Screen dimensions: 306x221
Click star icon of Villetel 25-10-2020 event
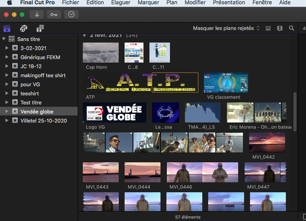coord(15,121)
